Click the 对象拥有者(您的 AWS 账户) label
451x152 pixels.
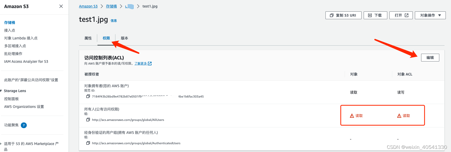107,86
